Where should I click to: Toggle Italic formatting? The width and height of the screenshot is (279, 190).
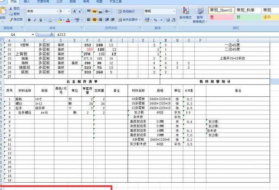[35, 20]
